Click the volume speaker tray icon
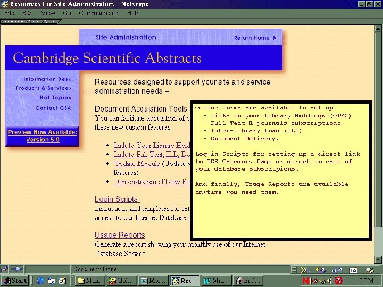Screen dimensions: 383x287 (329, 281)
